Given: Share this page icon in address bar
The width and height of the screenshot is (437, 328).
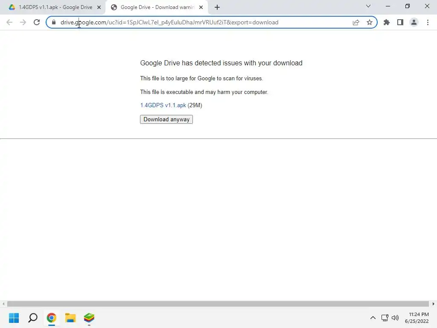Looking at the screenshot, I should (356, 22).
